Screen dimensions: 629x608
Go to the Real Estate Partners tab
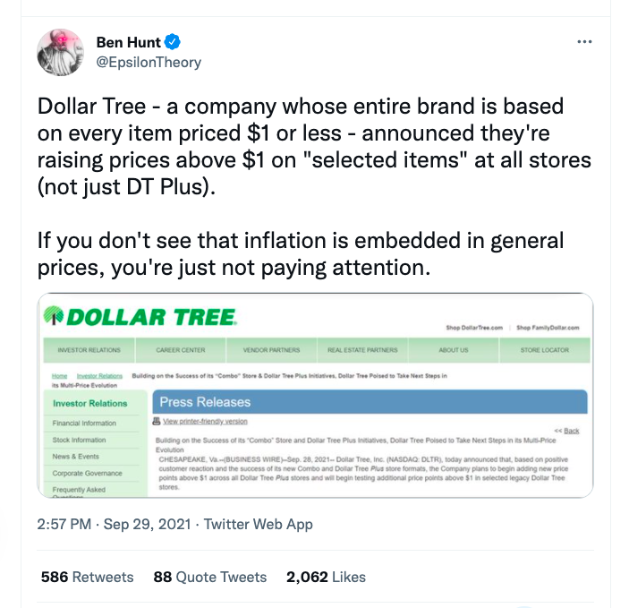(x=362, y=350)
